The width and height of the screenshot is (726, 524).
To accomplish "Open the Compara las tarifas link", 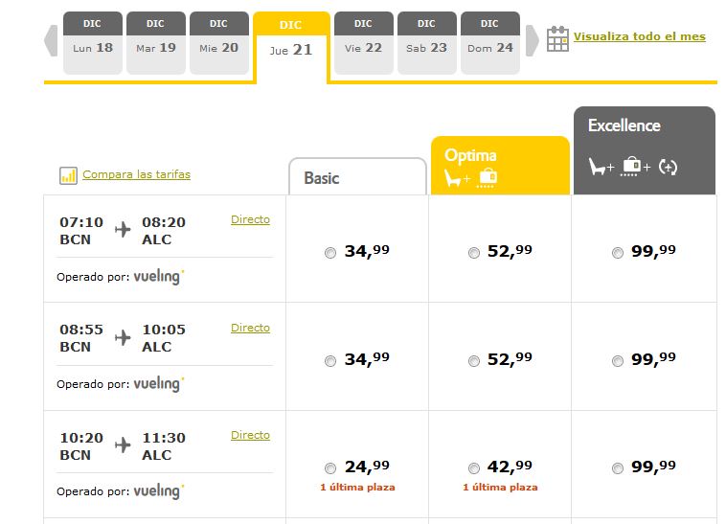I will coord(136,174).
